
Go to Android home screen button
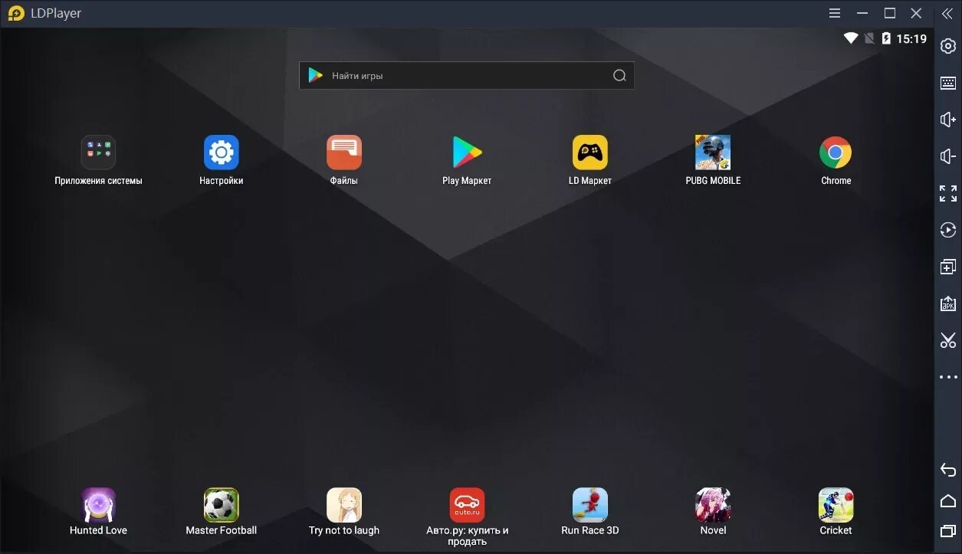coord(948,500)
